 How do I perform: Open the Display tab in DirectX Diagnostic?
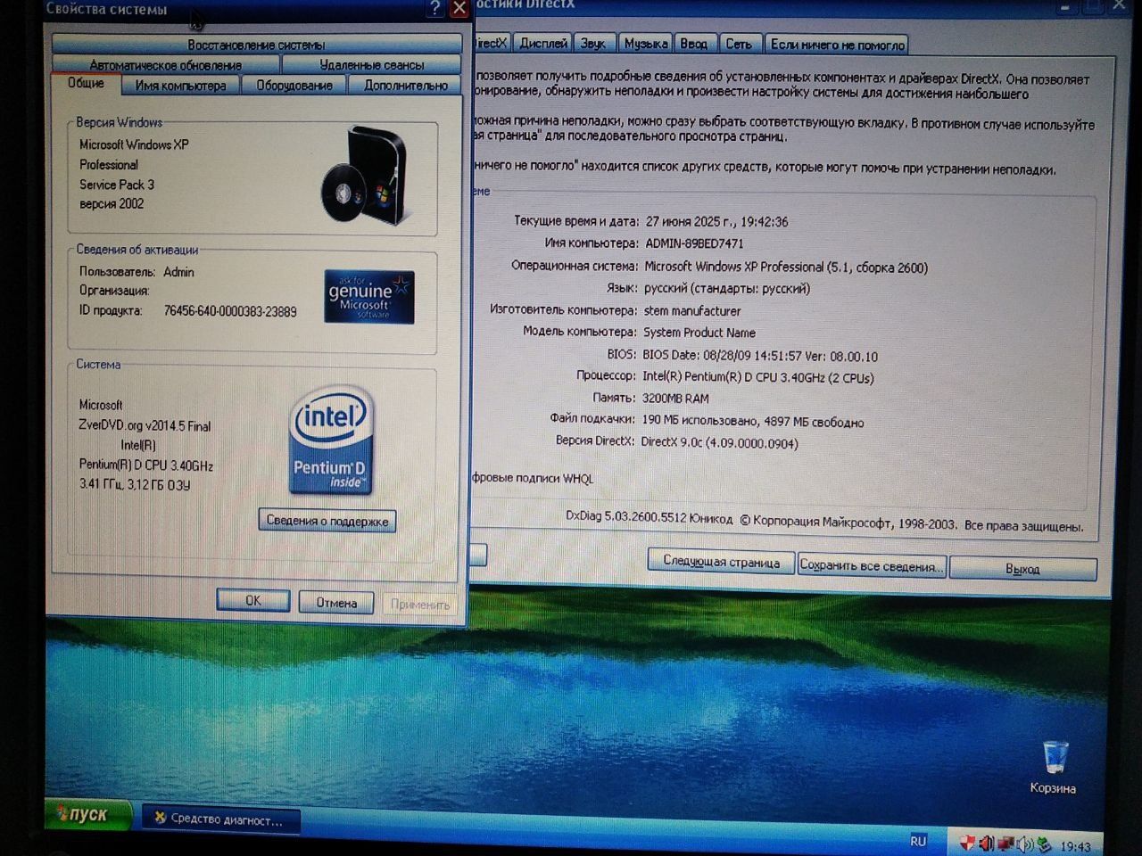[x=542, y=43]
